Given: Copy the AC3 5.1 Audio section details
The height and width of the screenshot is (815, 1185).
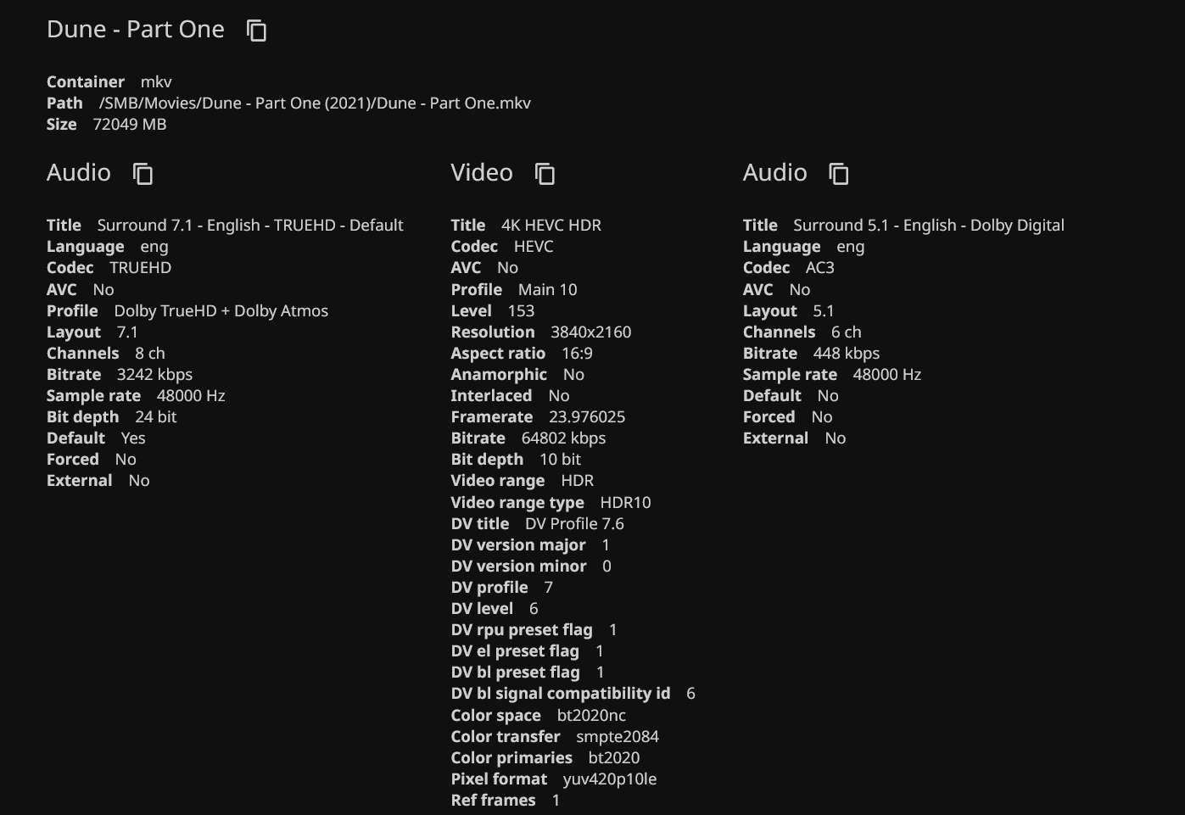Looking at the screenshot, I should coord(838,174).
